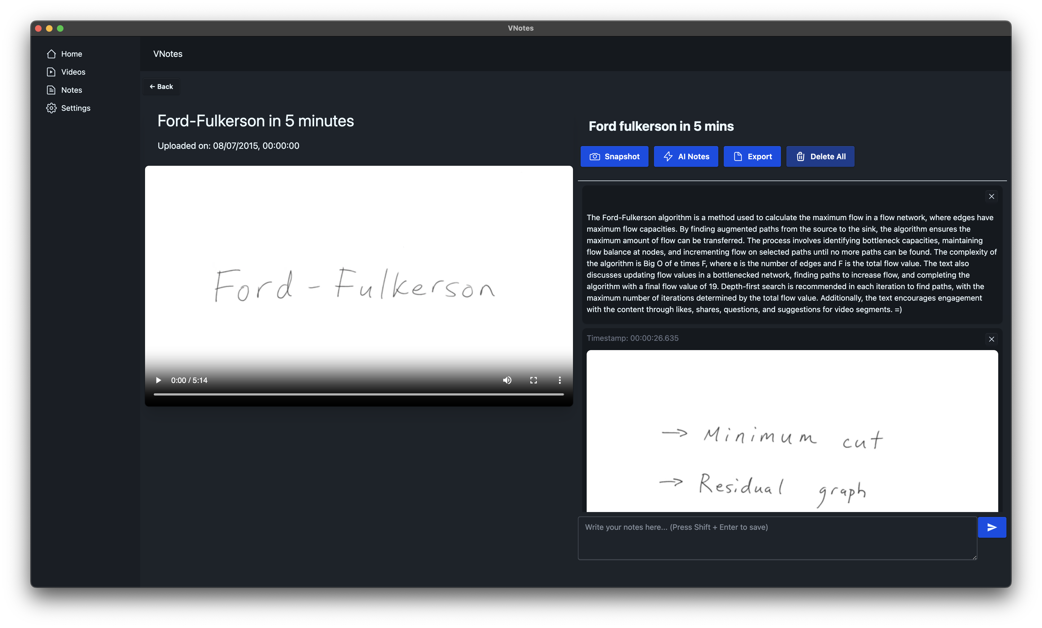
Task: Click the Snapshot camera button
Action: coord(614,156)
